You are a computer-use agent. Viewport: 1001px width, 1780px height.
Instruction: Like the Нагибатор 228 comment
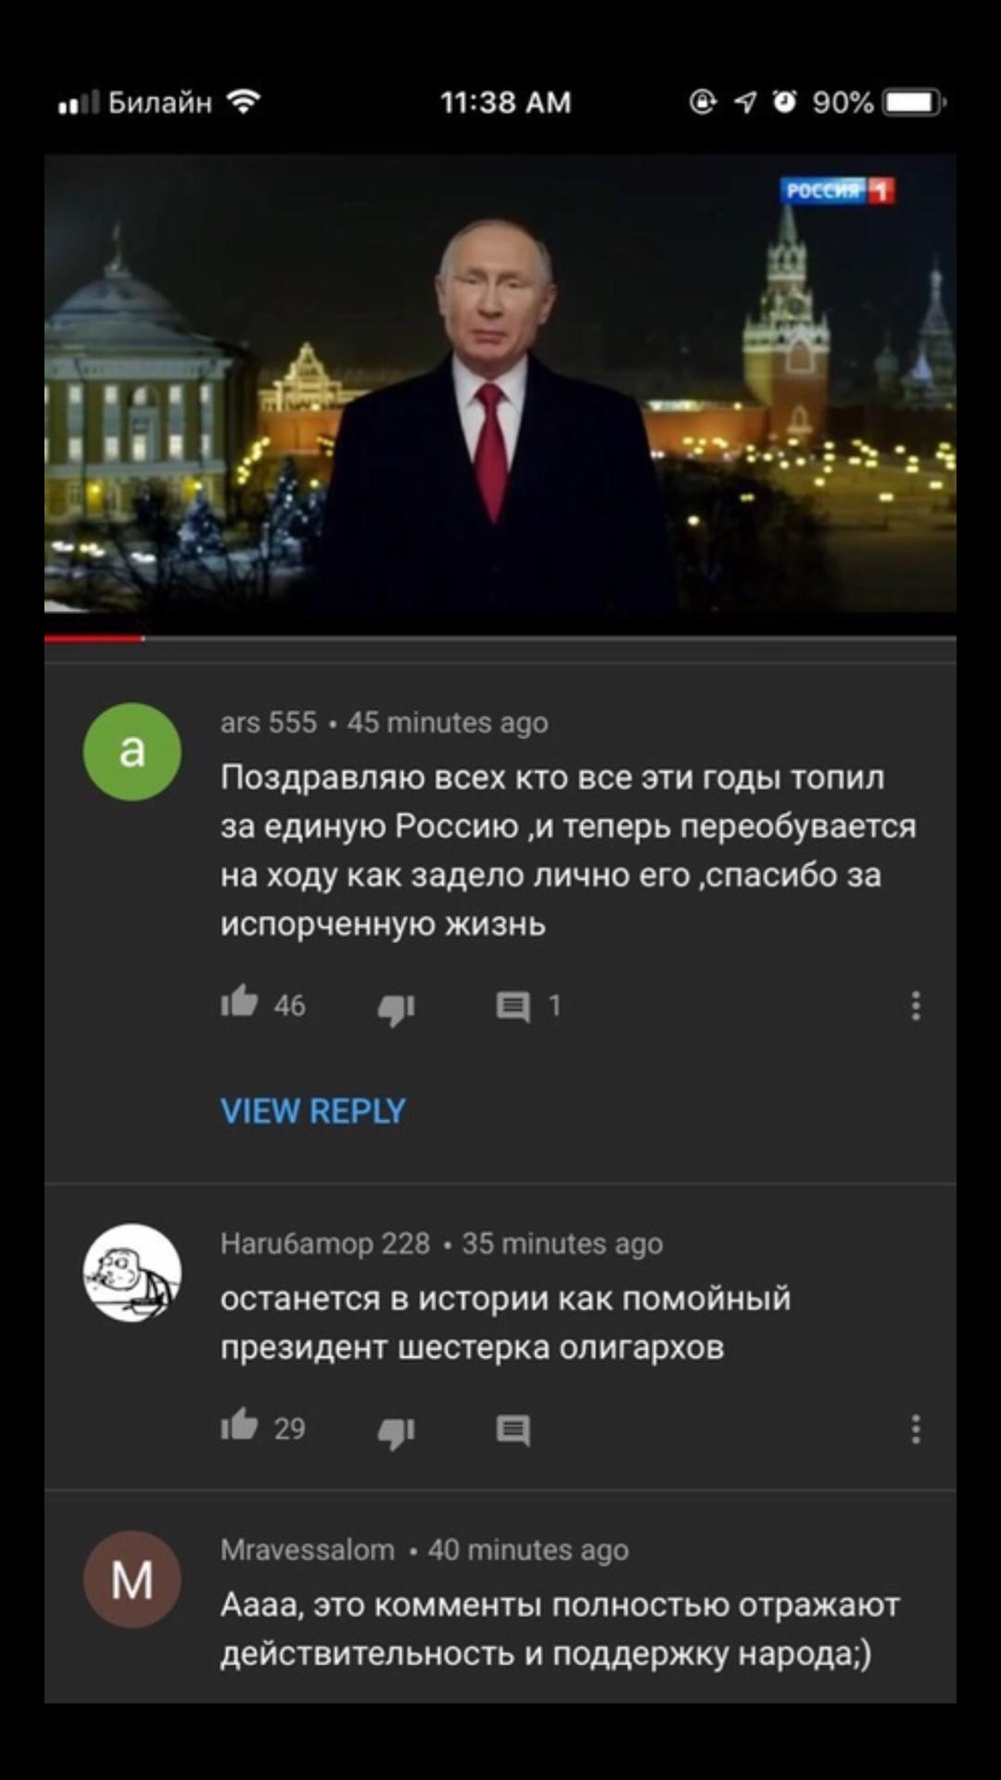239,1425
